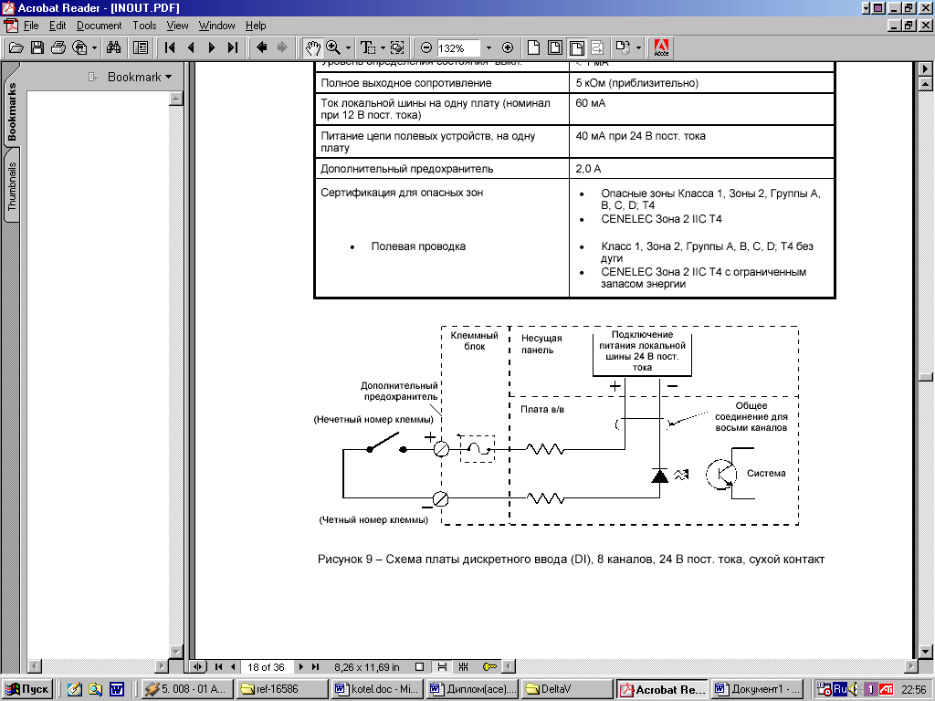Select the Zoom In magnifier tool
The image size is (935, 701).
333,47
